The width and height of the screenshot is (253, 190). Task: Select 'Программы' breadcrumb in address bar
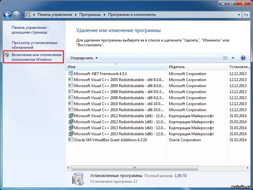coord(90,15)
